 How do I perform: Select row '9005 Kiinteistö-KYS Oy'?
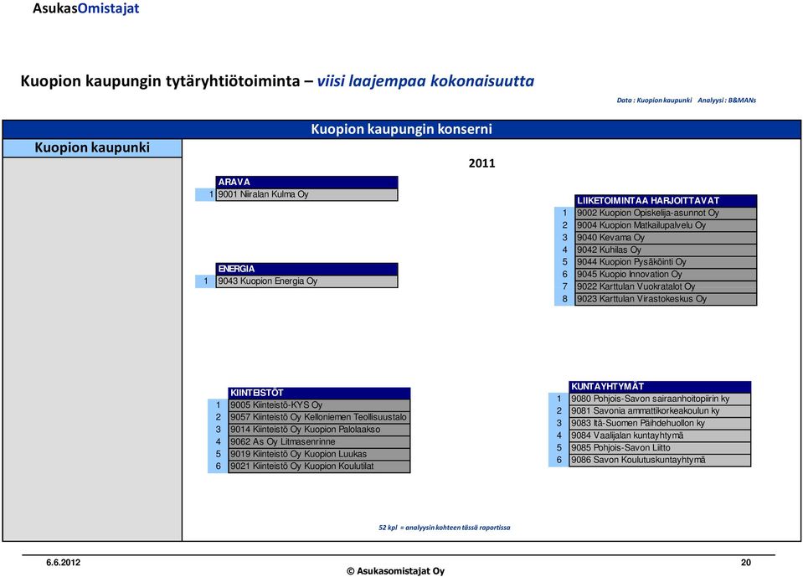coord(319,405)
